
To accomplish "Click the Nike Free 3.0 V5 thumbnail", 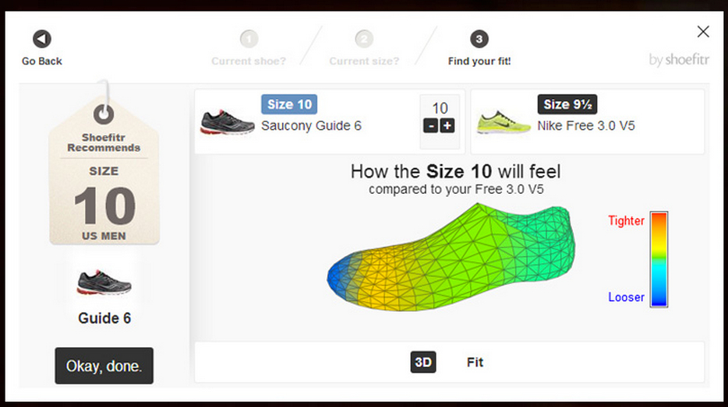I will pos(504,122).
